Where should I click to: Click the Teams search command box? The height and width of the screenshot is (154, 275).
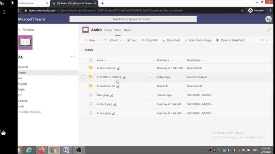[133, 19]
